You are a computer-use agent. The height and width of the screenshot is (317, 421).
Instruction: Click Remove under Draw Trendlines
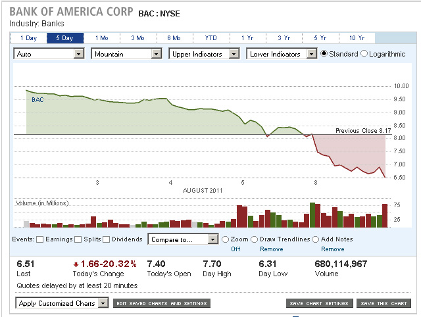tap(272, 249)
